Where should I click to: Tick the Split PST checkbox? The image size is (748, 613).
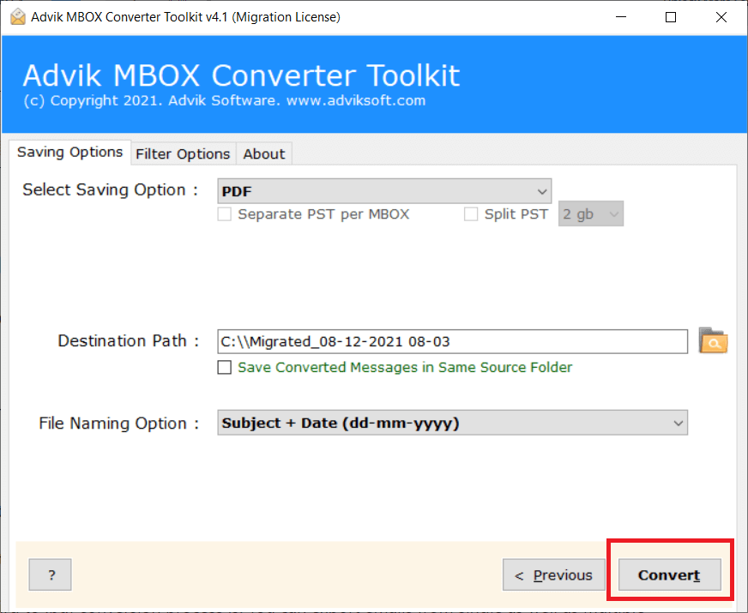pos(471,214)
